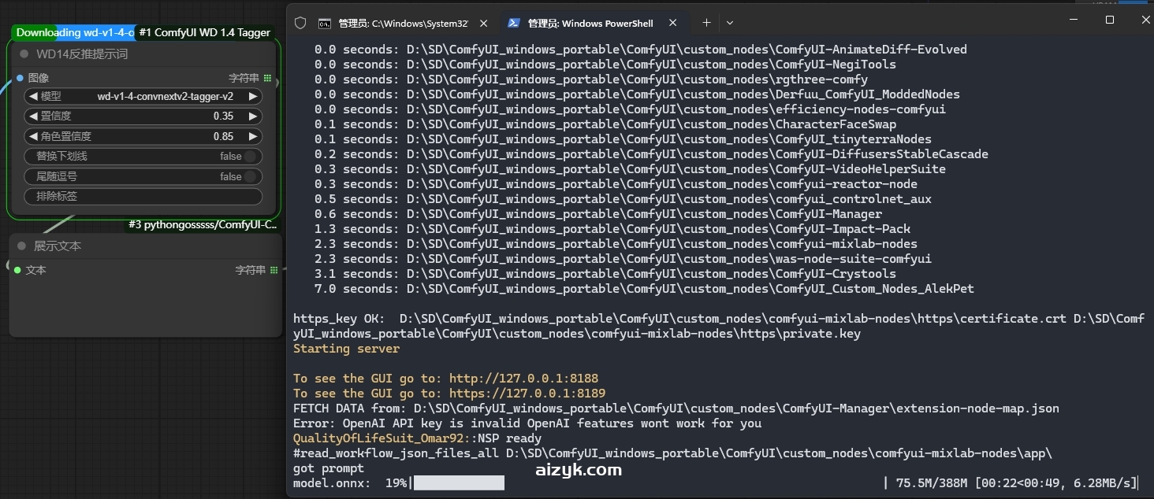Click the shield icon in the terminal titlebar

coord(300,23)
